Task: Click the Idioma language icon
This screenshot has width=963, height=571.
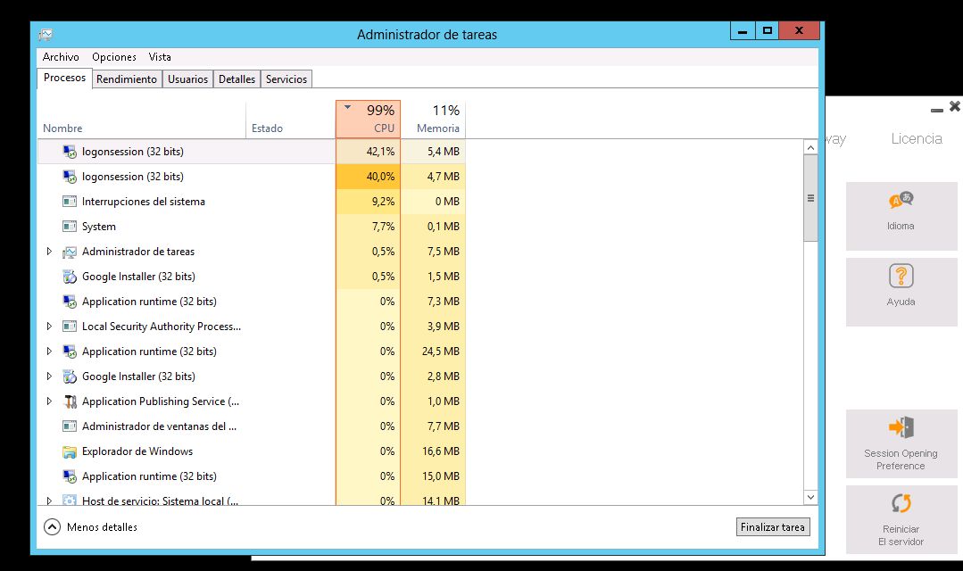Action: click(901, 201)
